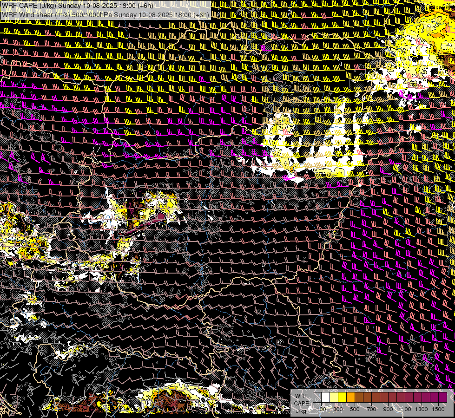Click the rightmost purple legend swatch
The width and height of the screenshot is (455, 418).
pyautogui.click(x=443, y=397)
